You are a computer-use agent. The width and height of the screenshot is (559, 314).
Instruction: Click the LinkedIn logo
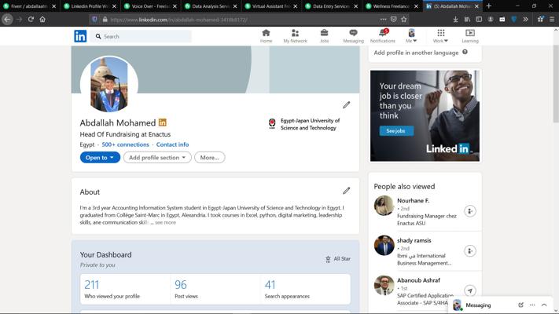point(80,36)
